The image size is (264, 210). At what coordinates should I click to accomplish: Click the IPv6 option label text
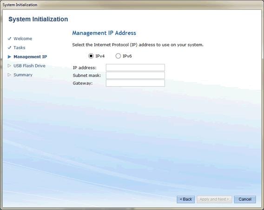[127, 56]
